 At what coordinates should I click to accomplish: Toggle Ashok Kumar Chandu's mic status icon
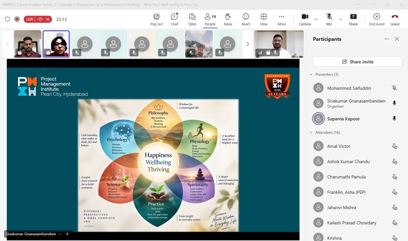[394, 161]
